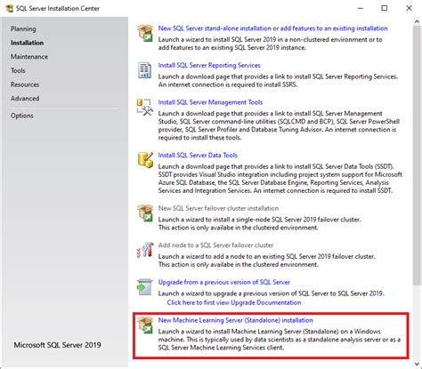The height and width of the screenshot is (369, 422).
Task: Click the vertical scrollbar thumb
Action: pyautogui.click(x=417, y=156)
